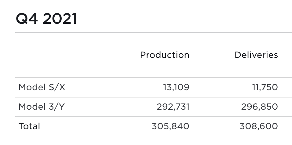Image resolution: width=292 pixels, height=145 pixels.
Task: Select the Deliveries column header
Action: [x=256, y=55]
